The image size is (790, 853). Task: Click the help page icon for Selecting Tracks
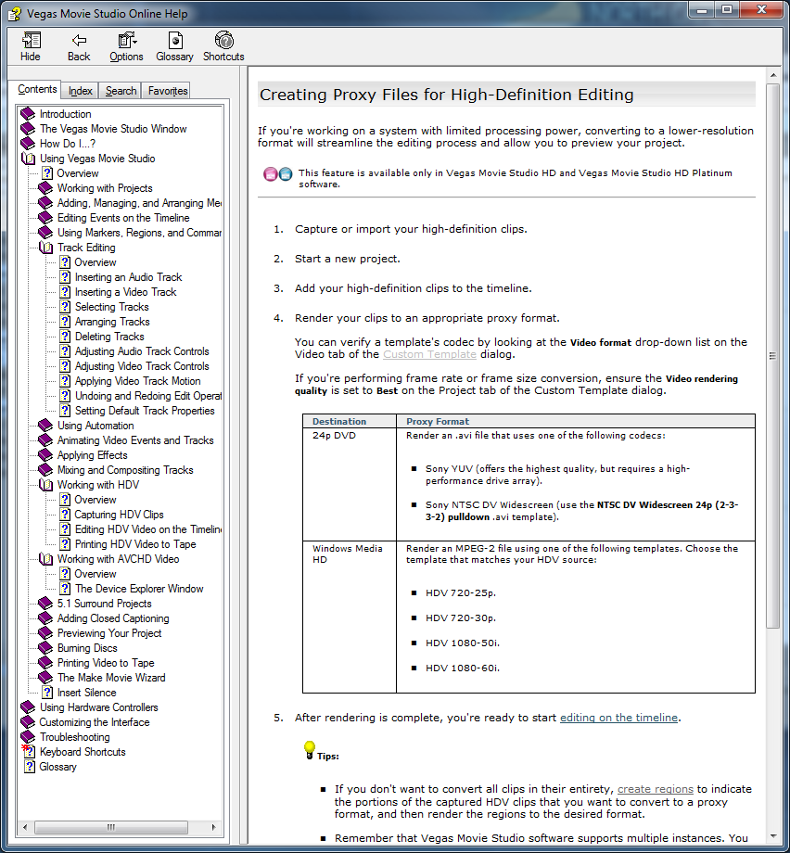pos(65,307)
